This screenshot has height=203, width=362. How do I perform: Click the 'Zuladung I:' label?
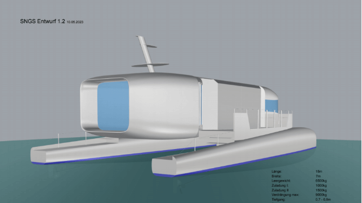[280, 186]
